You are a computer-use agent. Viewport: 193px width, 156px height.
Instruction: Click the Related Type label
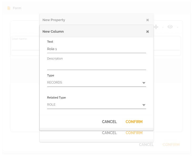[x=56, y=97]
